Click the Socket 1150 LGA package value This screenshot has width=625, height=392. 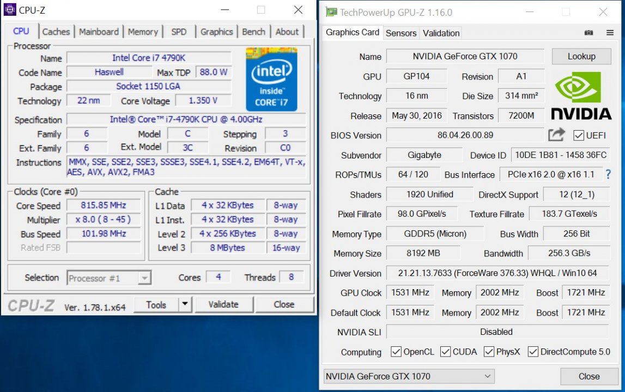pyautogui.click(x=149, y=86)
